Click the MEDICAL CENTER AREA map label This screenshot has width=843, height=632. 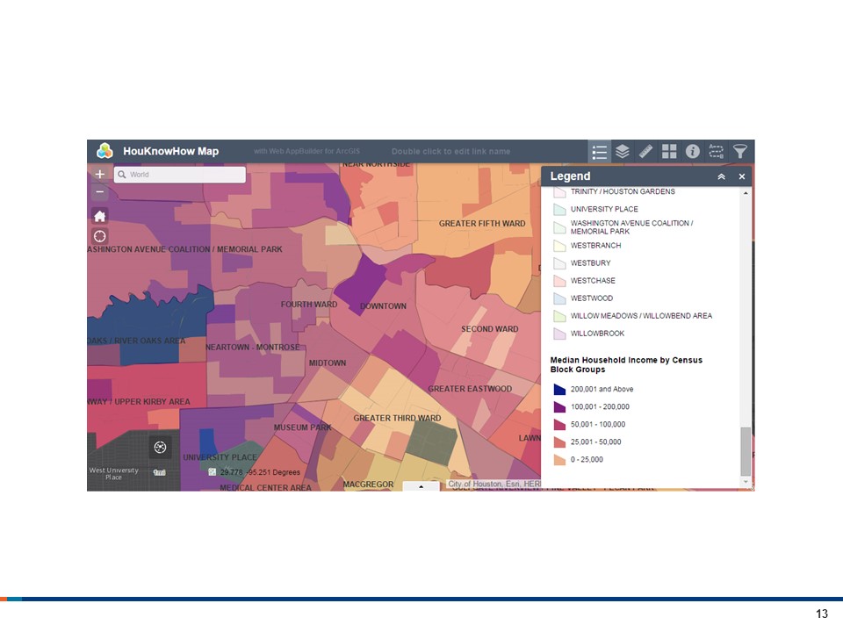[265, 487]
